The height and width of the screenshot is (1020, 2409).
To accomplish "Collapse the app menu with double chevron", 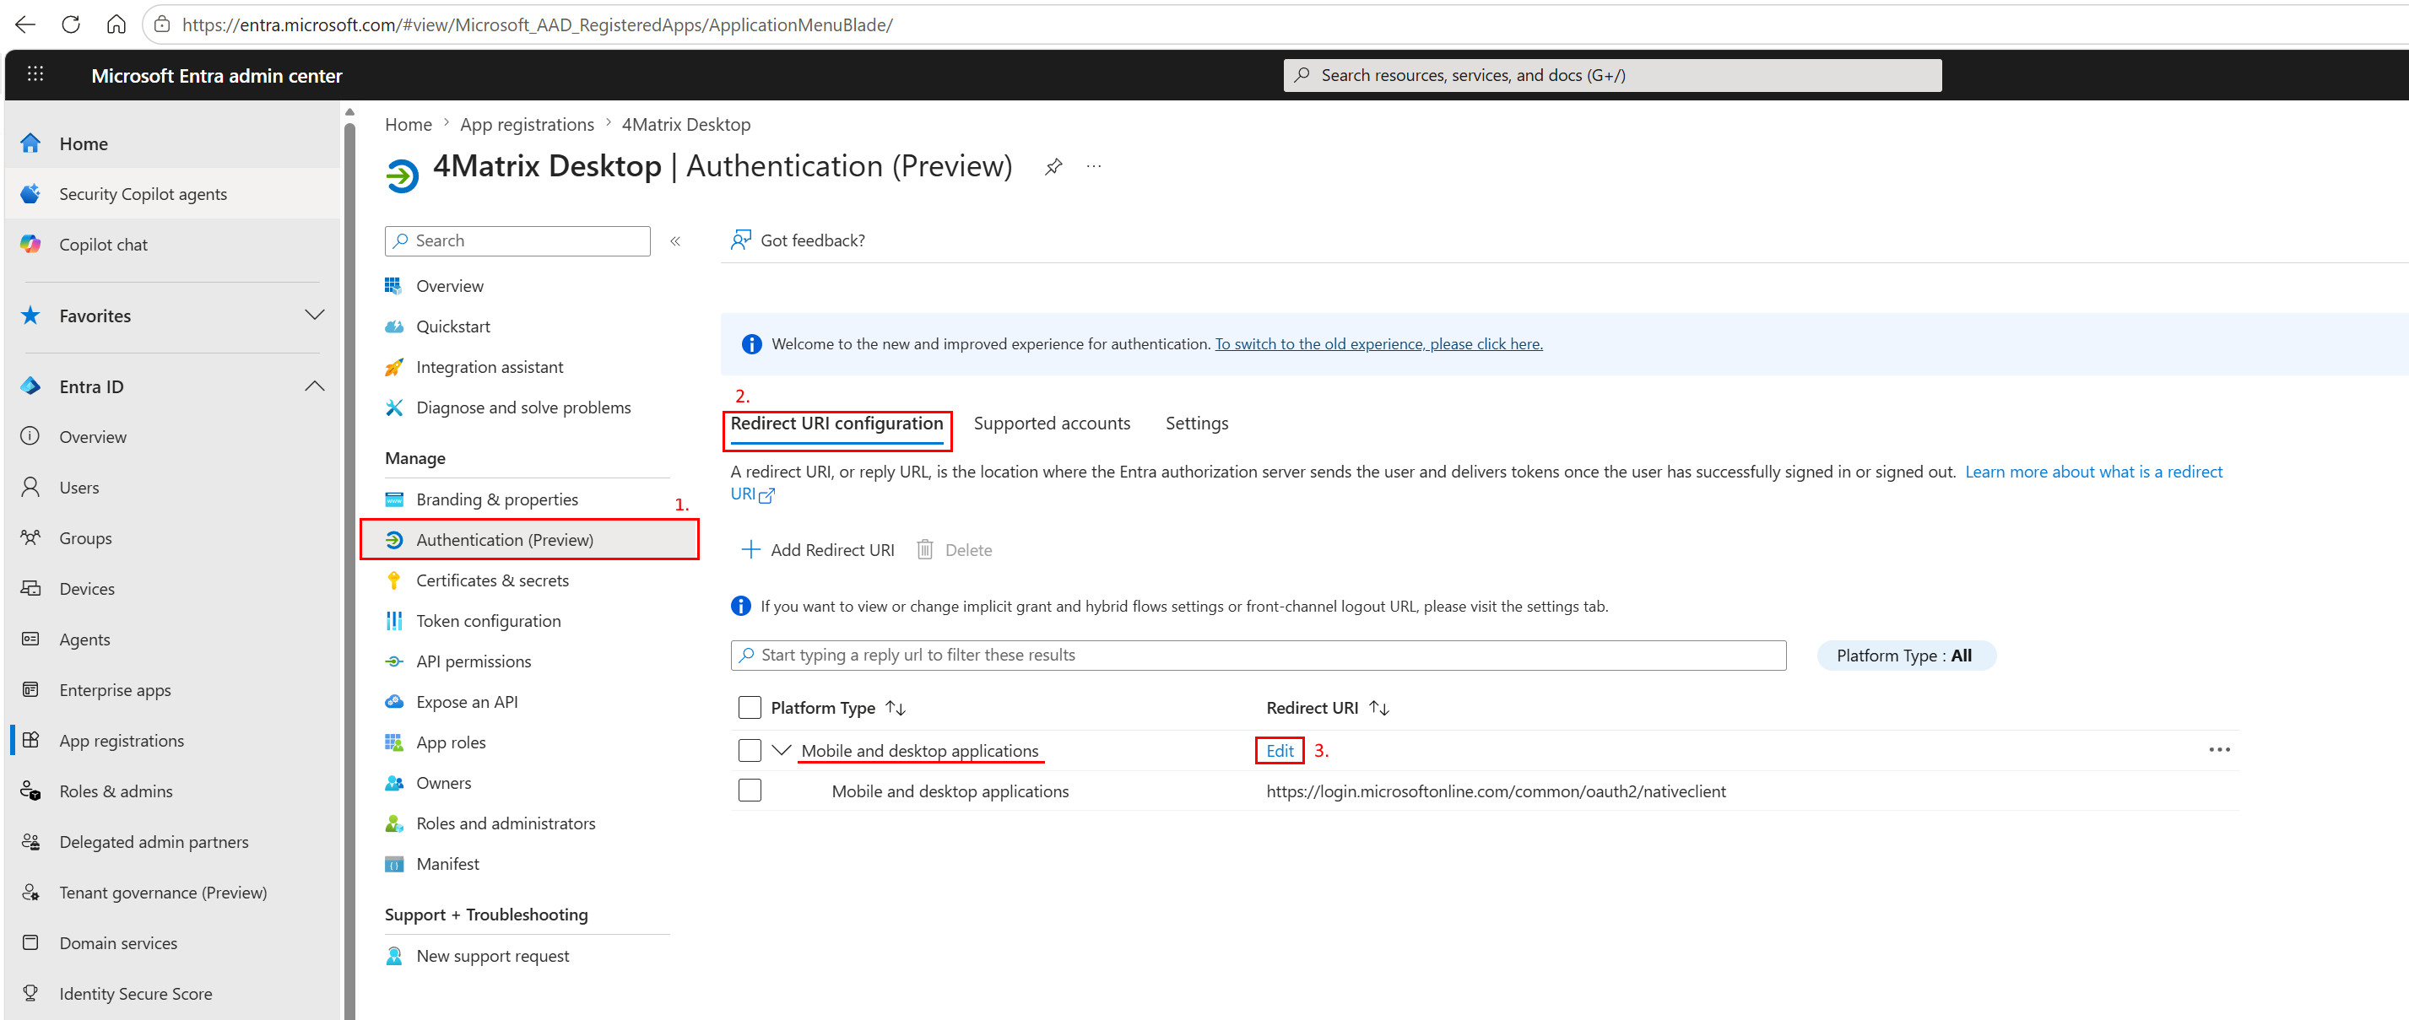I will point(675,241).
